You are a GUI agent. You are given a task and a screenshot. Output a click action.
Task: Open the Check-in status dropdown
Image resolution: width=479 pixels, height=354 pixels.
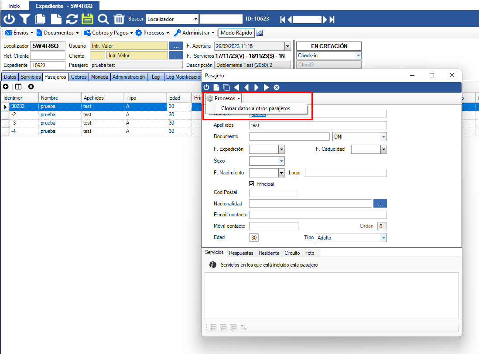pyautogui.click(x=358, y=56)
